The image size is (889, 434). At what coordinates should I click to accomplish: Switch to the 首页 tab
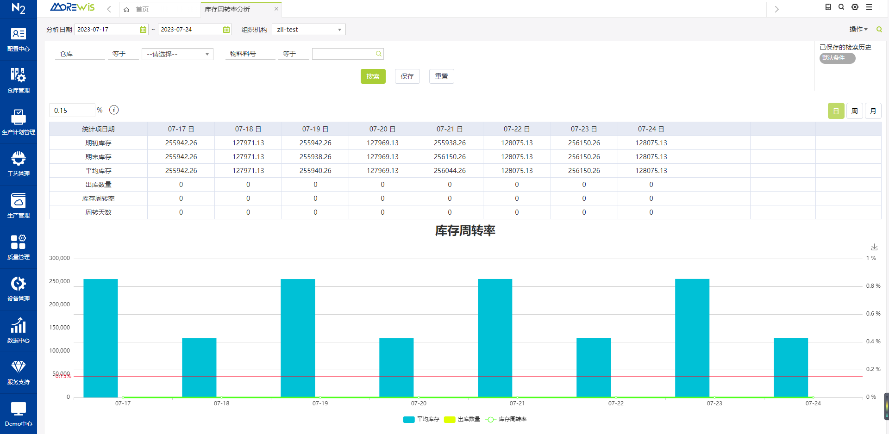coord(142,9)
